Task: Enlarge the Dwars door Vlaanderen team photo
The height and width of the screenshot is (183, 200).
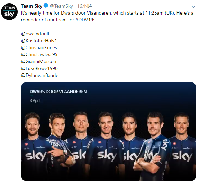Action: tap(109, 131)
